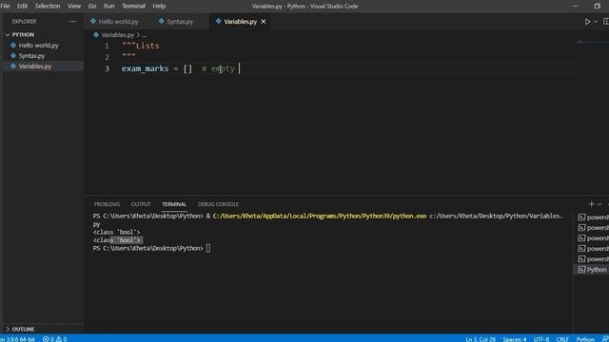609x342 pixels.
Task: Change language mode via Python status item
Action: coord(585,339)
